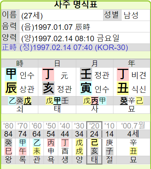
Task: Select the 乙未 luck pillar
Action: tap(36, 147)
